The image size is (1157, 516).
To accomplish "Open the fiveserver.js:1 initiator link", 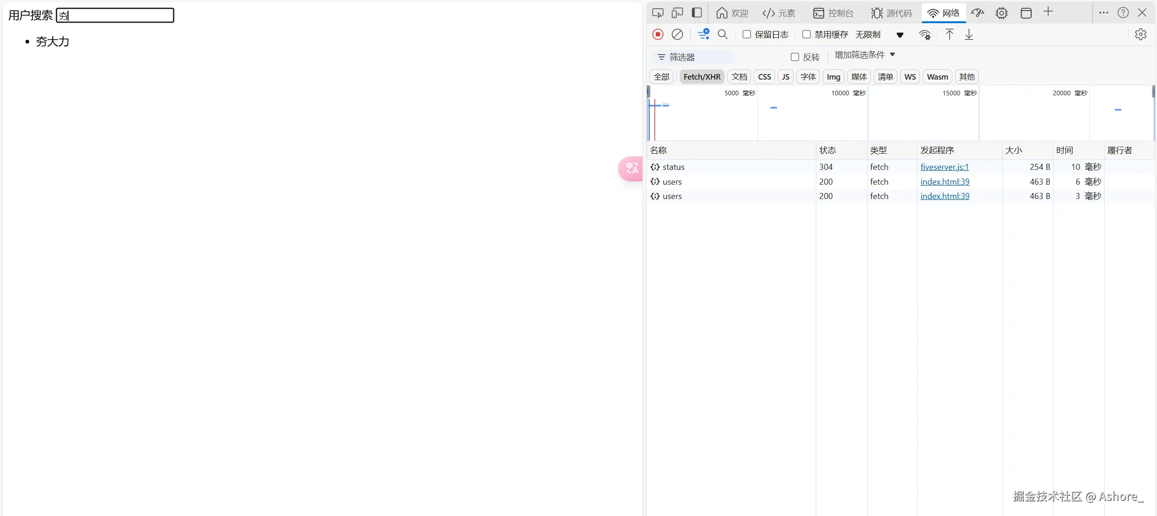I will click(x=944, y=167).
